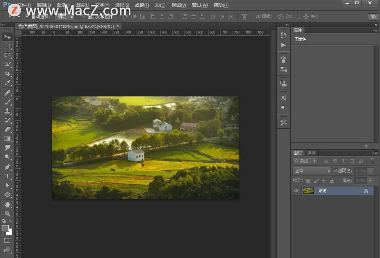This screenshot has height=258, width=380.
Task: Toggle the 自动选择 checkbox
Action: [x=27, y=17]
